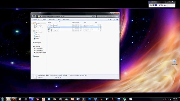Open the Music library

tap(37, 35)
